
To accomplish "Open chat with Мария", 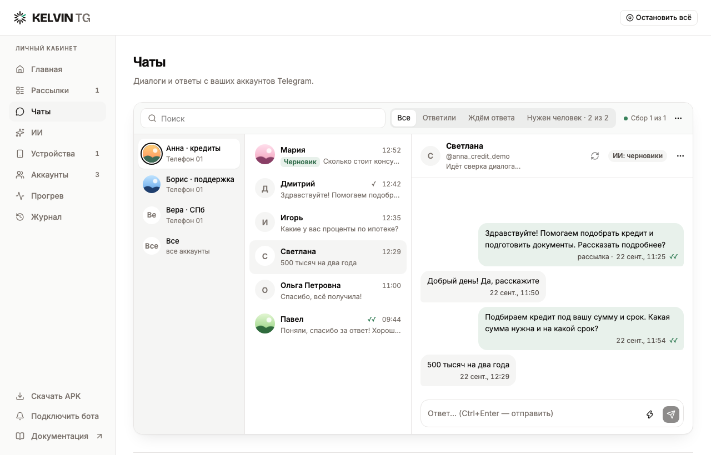I will 328,155.
